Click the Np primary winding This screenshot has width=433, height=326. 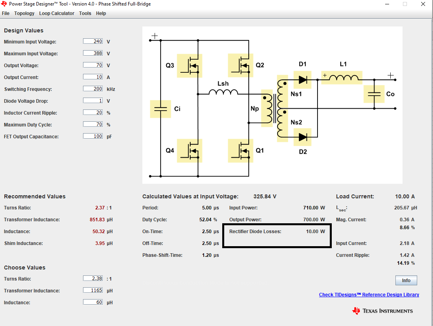(267, 108)
